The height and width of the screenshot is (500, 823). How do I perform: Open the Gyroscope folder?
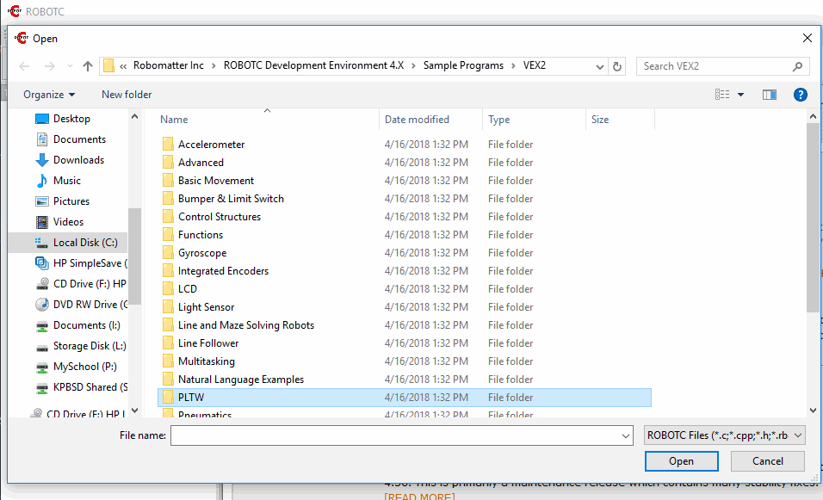click(202, 253)
